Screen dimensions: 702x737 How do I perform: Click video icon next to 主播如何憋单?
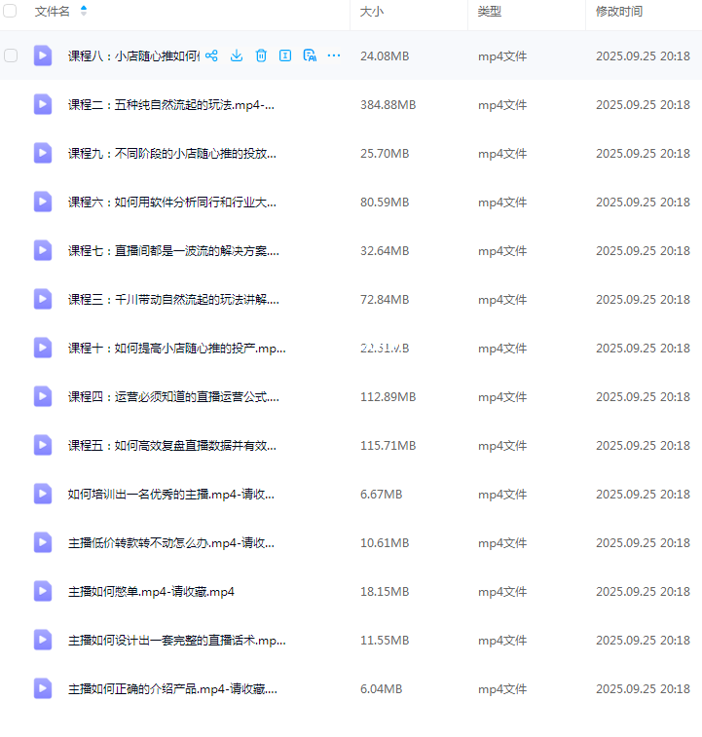pos(43,591)
